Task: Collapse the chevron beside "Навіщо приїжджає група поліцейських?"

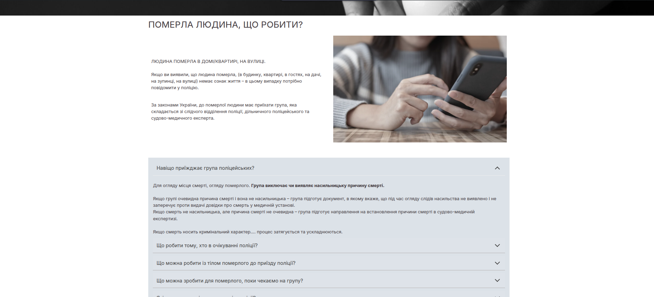Action: pos(497,168)
